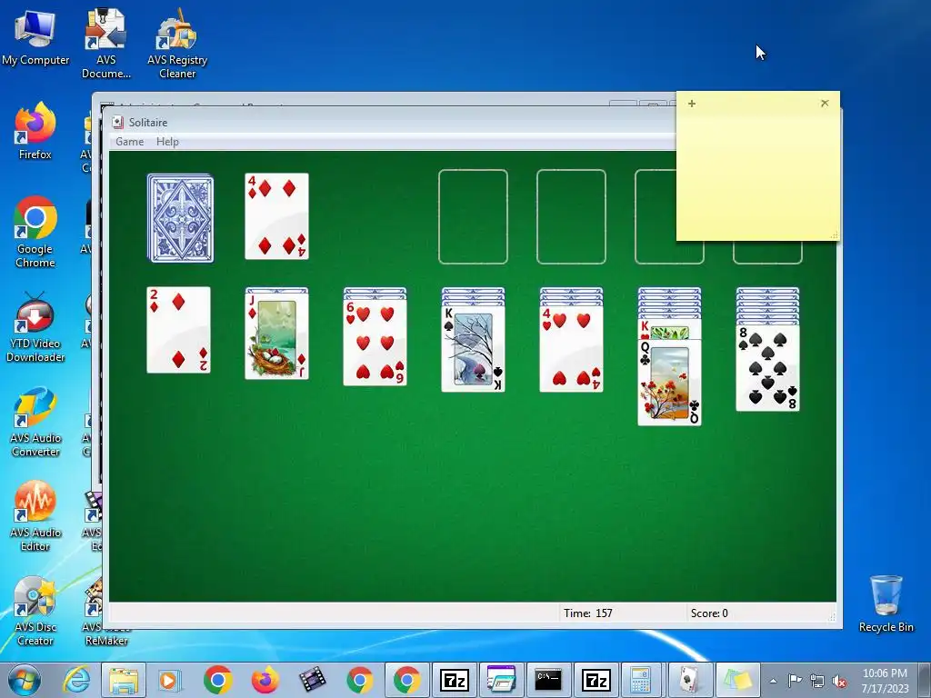Open Windows Media Player from taskbar
Viewport: 931px width, 698px height.
pos(170,680)
